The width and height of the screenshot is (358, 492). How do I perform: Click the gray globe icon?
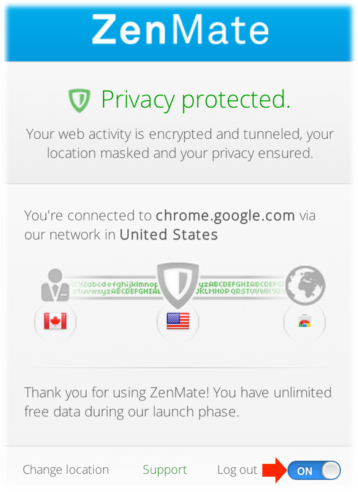[305, 285]
